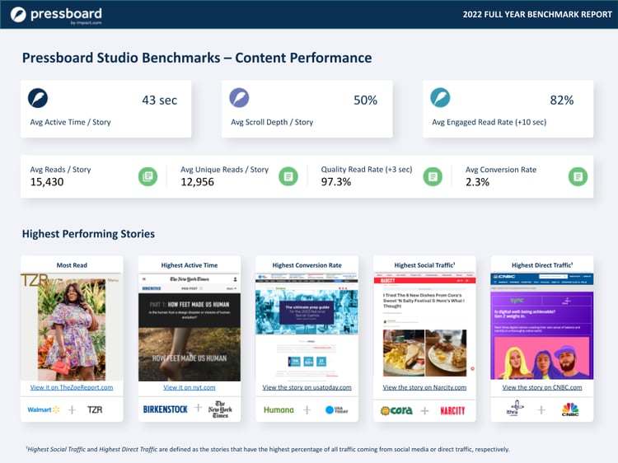Open View the story on Narcity.com link
Image resolution: width=618 pixels, height=463 pixels.
tap(424, 387)
